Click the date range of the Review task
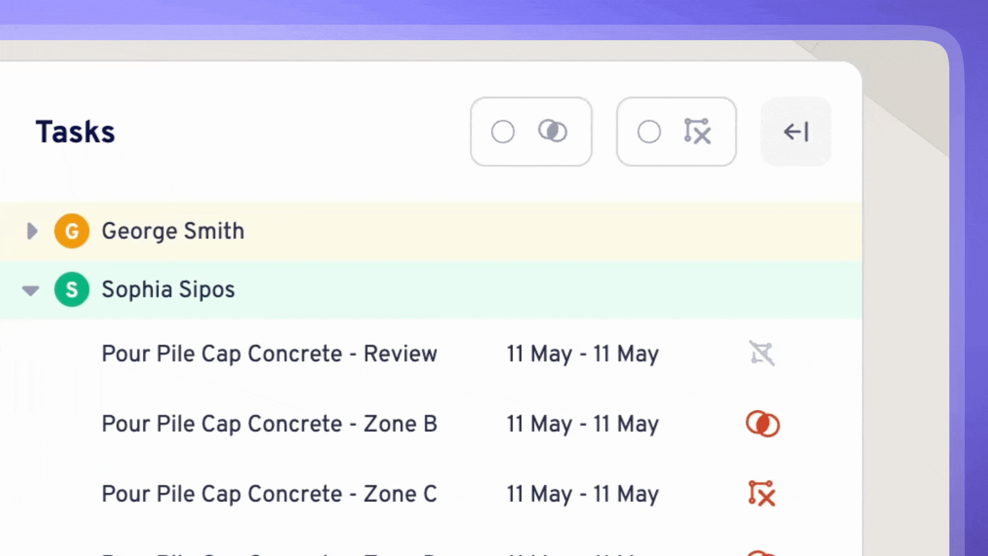988x556 pixels. coord(583,354)
